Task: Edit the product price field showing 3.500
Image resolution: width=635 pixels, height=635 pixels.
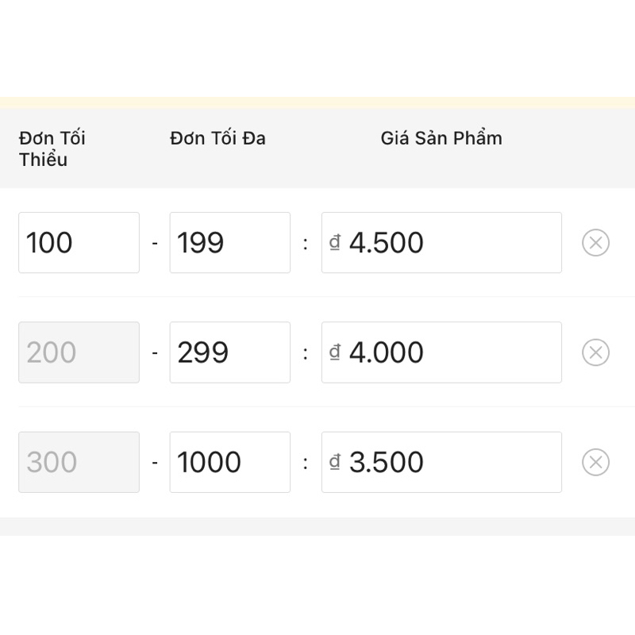Action: 452,462
